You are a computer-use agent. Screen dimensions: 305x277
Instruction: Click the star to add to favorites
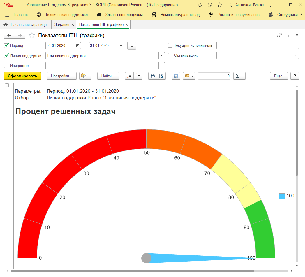click(x=32, y=36)
